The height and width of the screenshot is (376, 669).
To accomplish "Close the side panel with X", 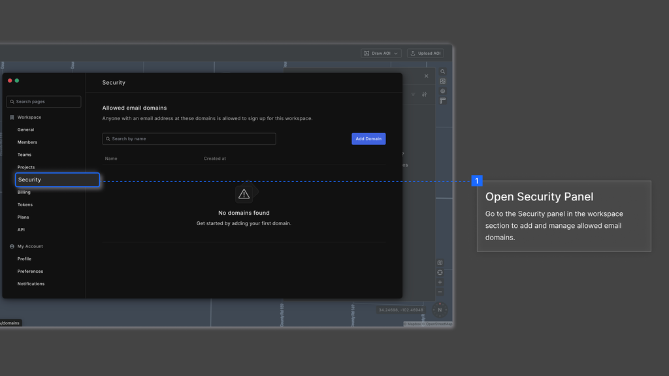I will click(x=426, y=76).
